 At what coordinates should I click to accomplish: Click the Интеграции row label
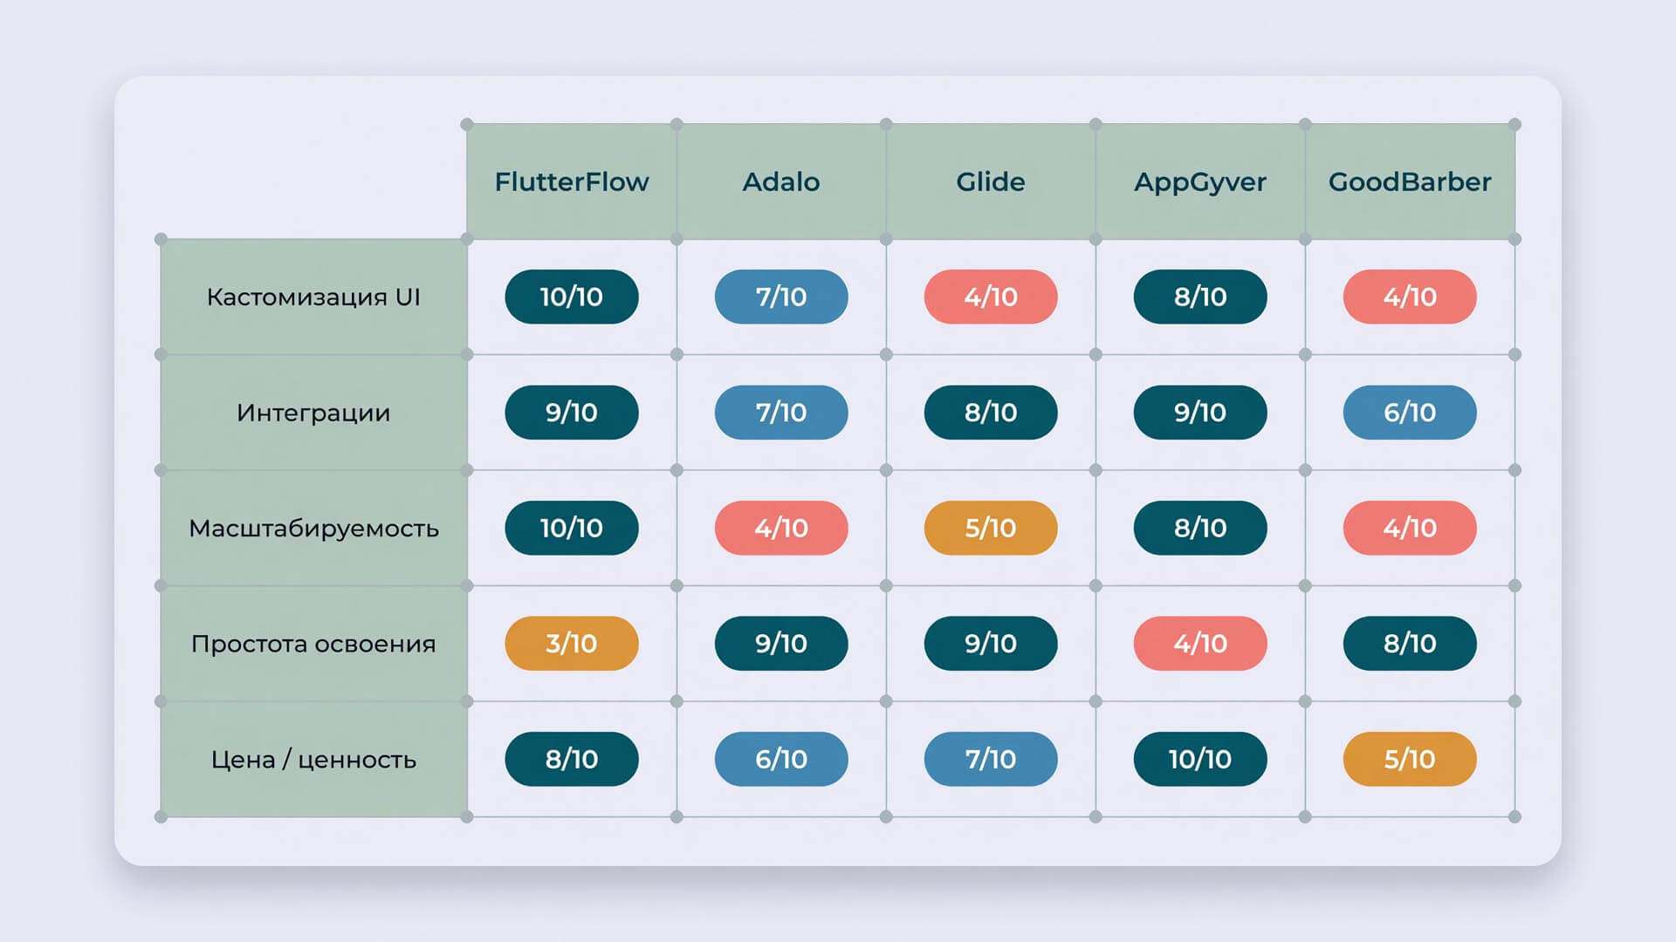[x=314, y=413]
